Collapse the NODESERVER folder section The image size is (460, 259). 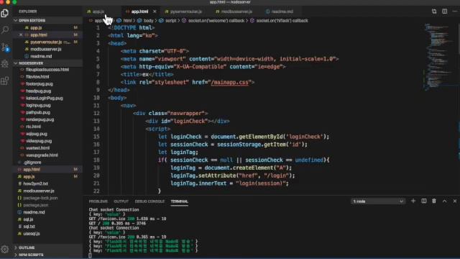(x=47, y=63)
